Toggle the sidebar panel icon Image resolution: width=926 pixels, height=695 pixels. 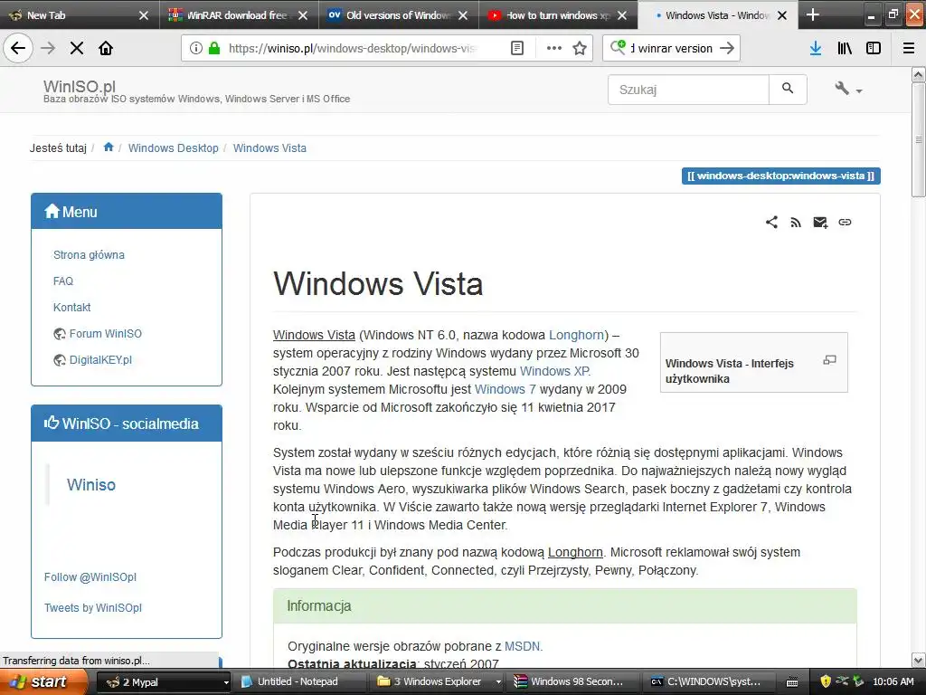874,48
